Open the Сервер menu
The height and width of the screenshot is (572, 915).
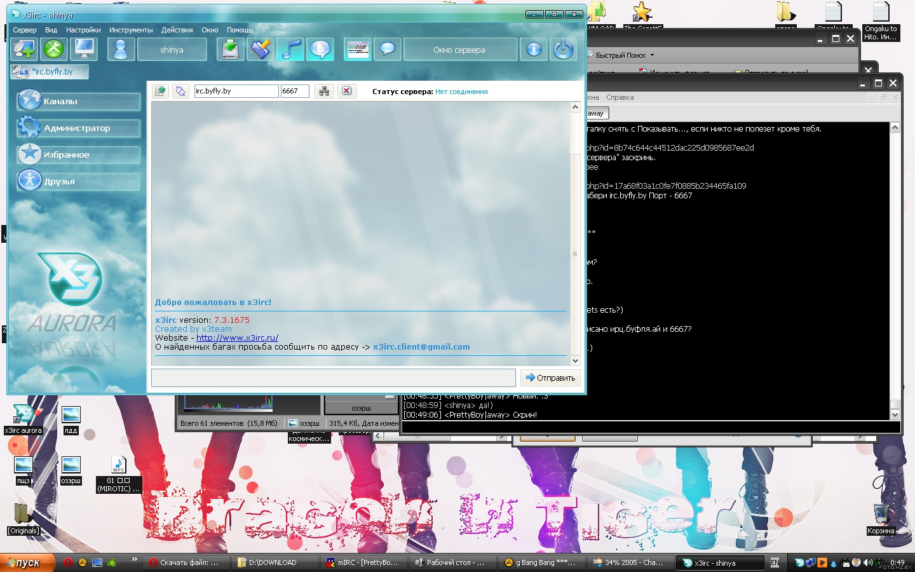click(25, 30)
